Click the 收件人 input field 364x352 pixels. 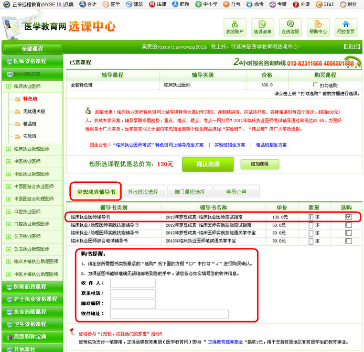[x=133, y=283]
